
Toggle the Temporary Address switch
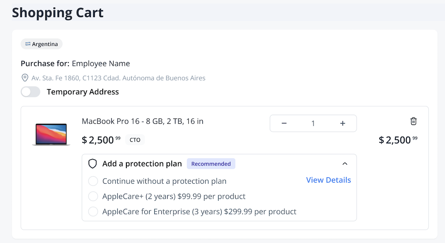click(x=30, y=92)
